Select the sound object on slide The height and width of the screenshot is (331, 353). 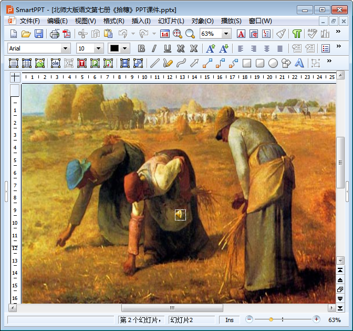pyautogui.click(x=180, y=215)
